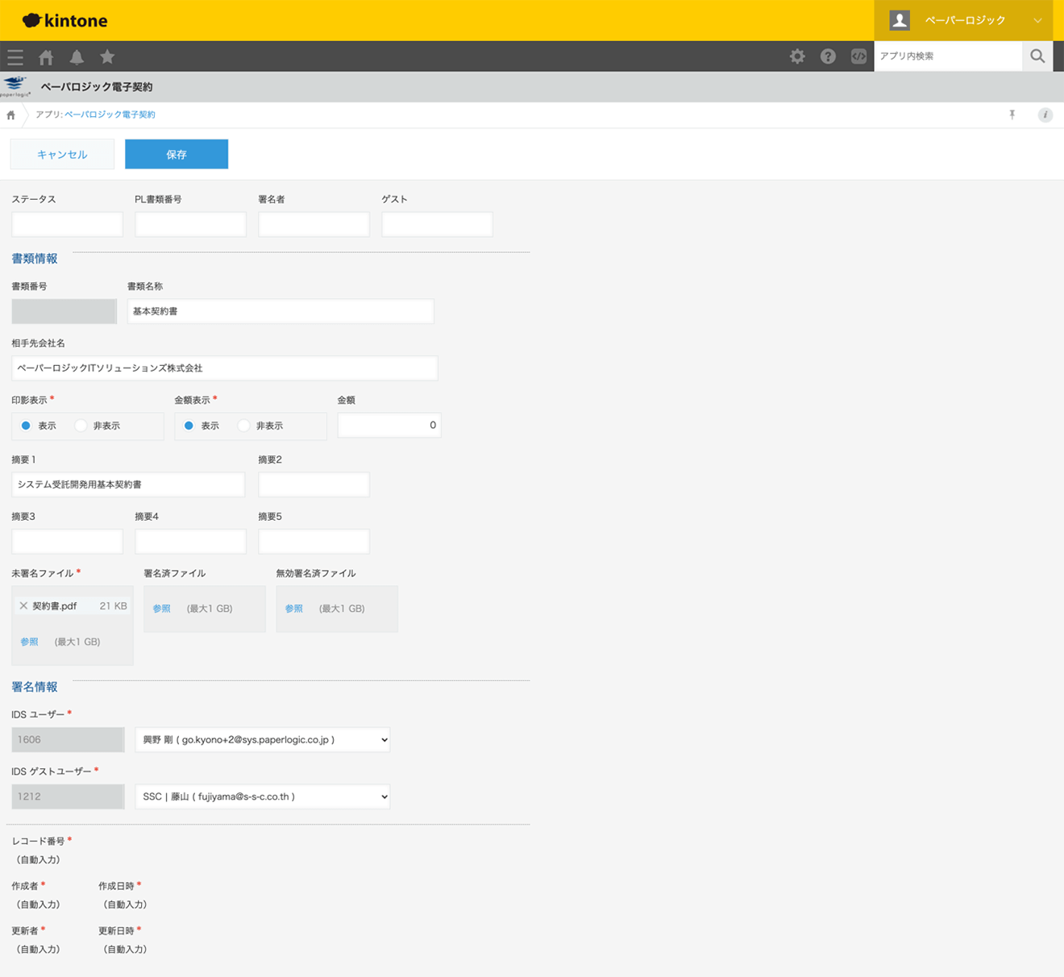Click the search magnifier icon
The image size is (1064, 977).
tap(1037, 56)
